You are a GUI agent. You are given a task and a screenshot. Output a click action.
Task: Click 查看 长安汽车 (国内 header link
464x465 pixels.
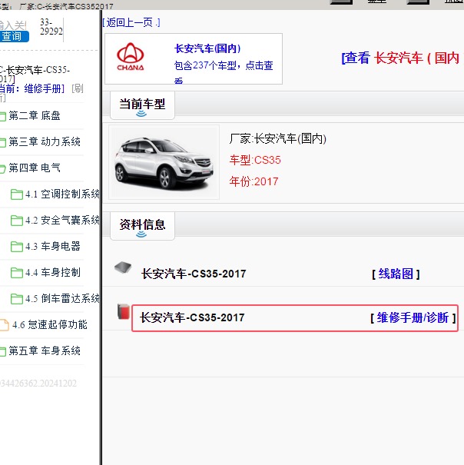tap(400, 58)
